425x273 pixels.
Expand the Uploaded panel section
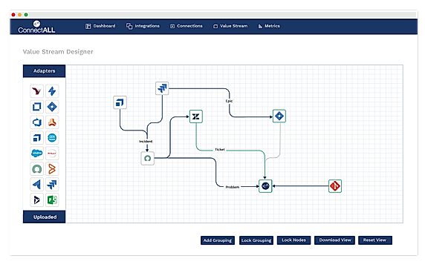click(44, 217)
